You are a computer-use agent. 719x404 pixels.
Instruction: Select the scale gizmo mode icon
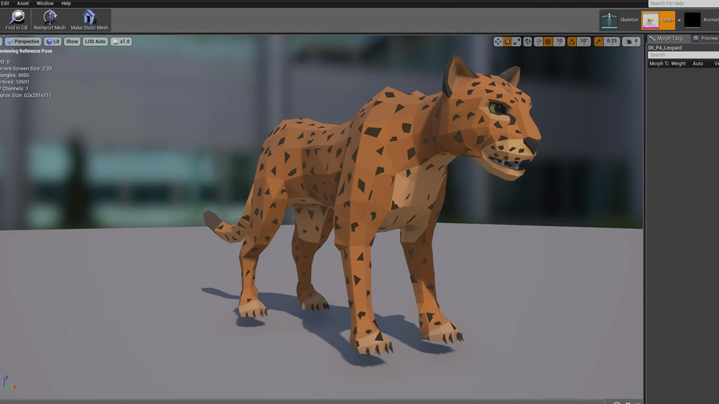[x=517, y=42]
